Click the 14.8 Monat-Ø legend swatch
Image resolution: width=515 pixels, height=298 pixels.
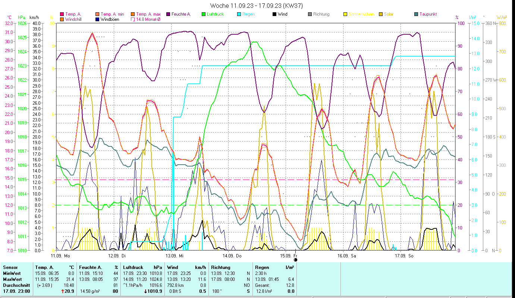[133, 19]
